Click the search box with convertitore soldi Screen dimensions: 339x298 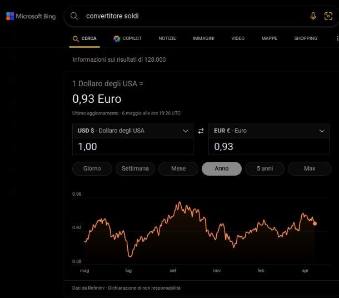click(x=195, y=16)
